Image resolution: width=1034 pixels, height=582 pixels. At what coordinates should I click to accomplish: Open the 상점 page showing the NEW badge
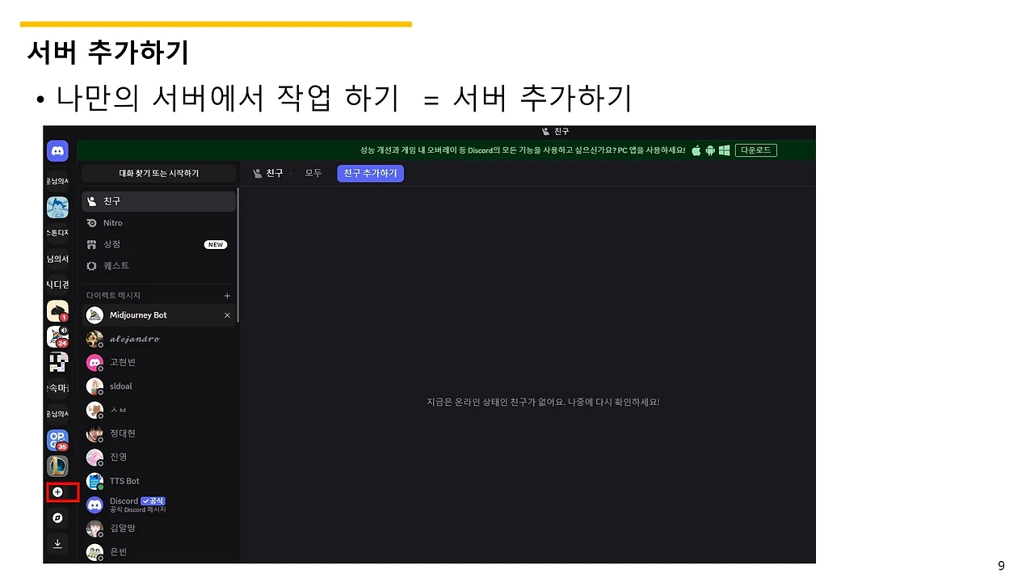111,244
